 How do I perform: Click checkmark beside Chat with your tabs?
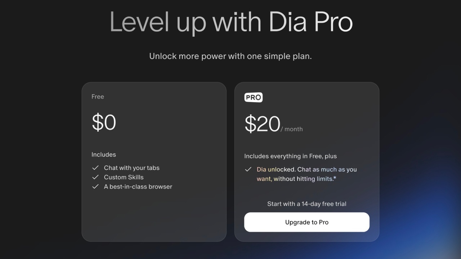pos(95,168)
